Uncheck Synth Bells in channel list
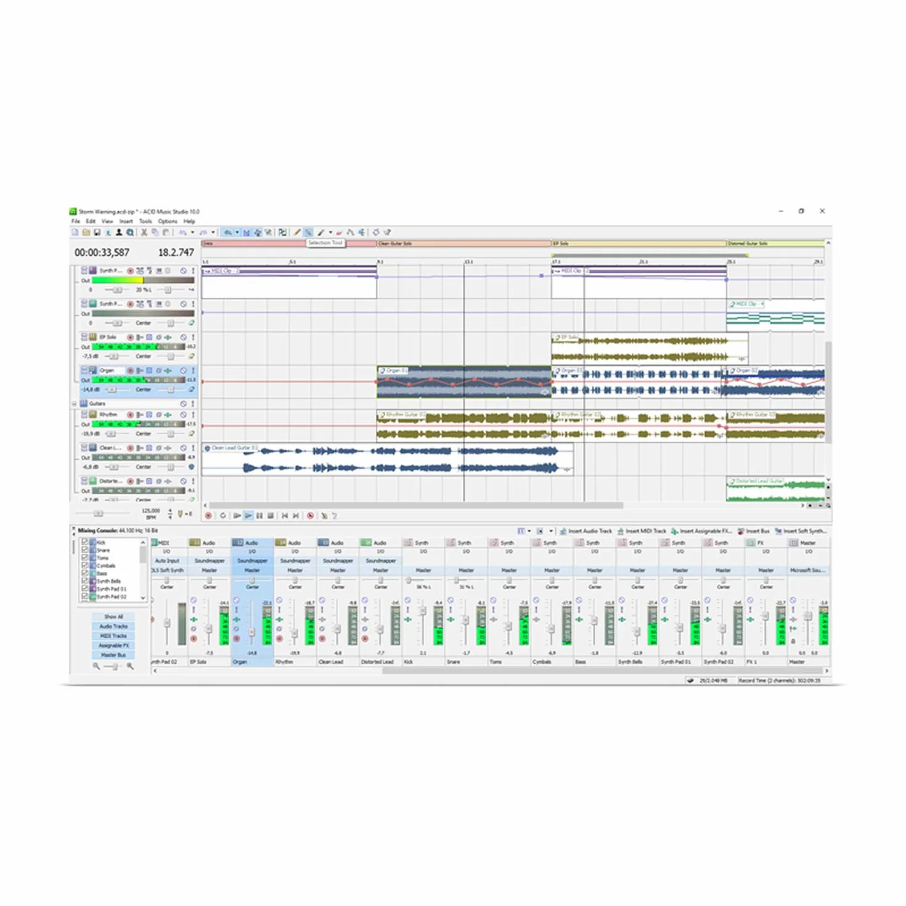Screen dimensions: 906x906 pos(85,581)
